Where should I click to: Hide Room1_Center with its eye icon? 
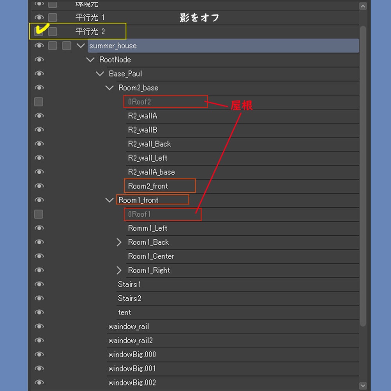click(x=39, y=256)
